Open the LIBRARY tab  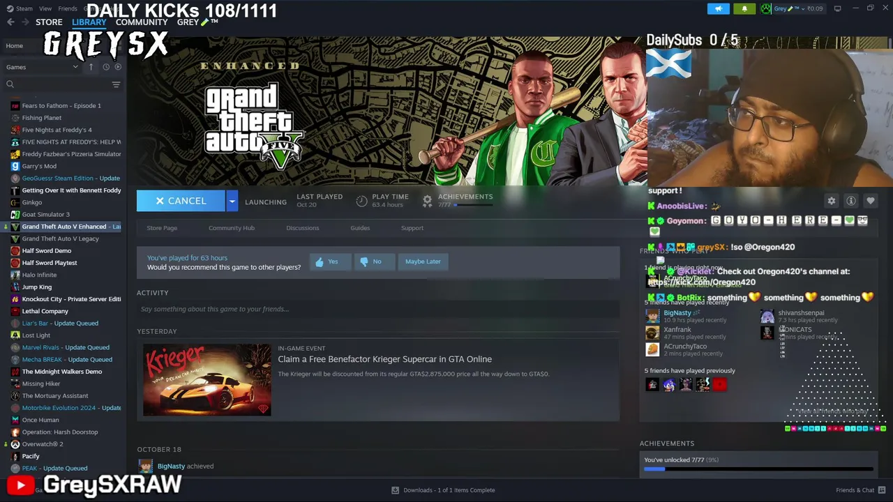click(x=89, y=22)
